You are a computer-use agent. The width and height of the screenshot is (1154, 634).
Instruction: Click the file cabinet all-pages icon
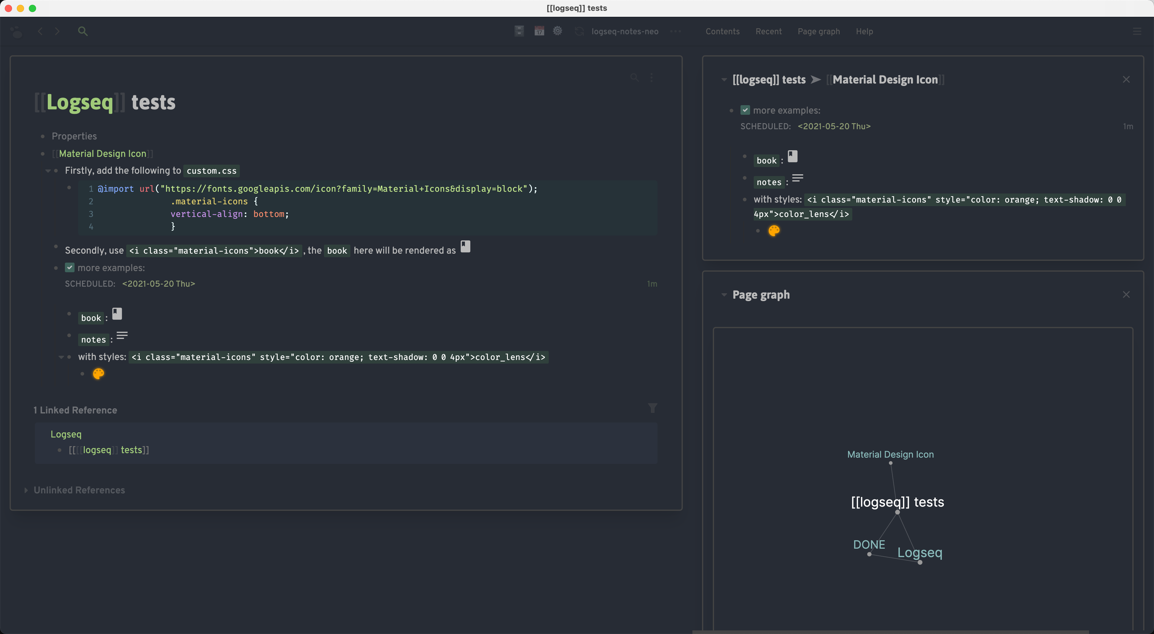click(x=519, y=31)
